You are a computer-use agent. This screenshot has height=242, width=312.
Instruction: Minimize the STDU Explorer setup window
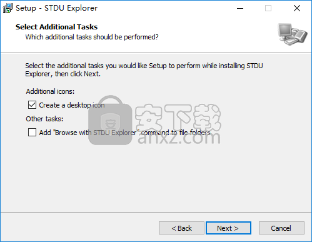(x=240, y=8)
